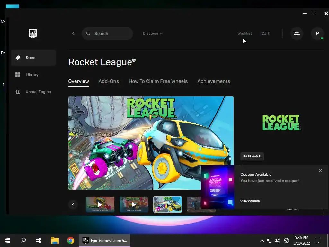329x247 pixels.
Task: Open Windows taskbar search
Action: click(23, 241)
